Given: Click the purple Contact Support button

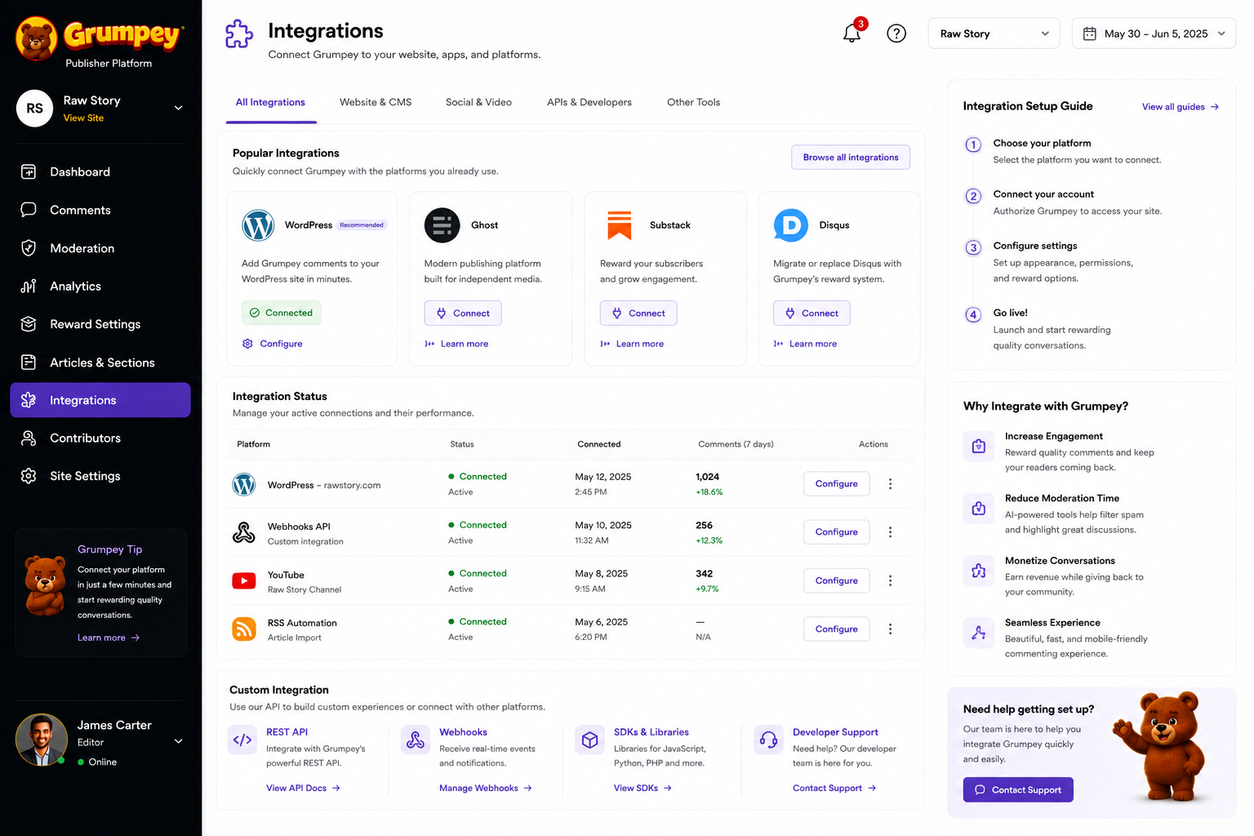Looking at the screenshot, I should tap(1018, 789).
